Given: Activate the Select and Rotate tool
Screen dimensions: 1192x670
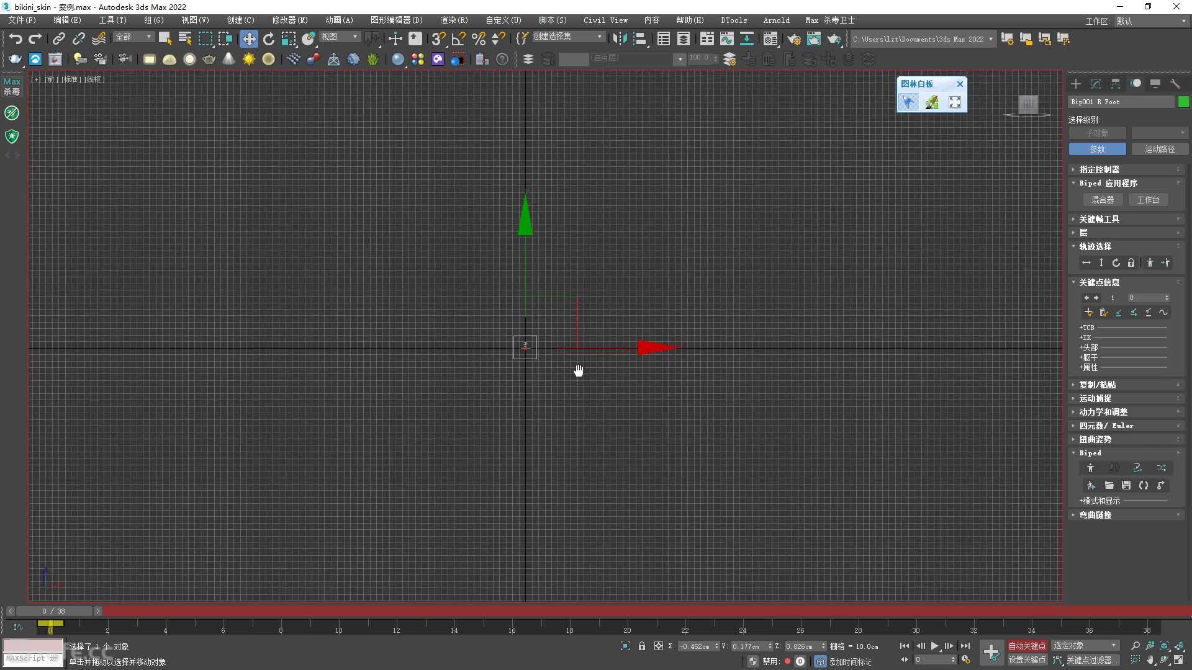Looking at the screenshot, I should pyautogui.click(x=268, y=38).
